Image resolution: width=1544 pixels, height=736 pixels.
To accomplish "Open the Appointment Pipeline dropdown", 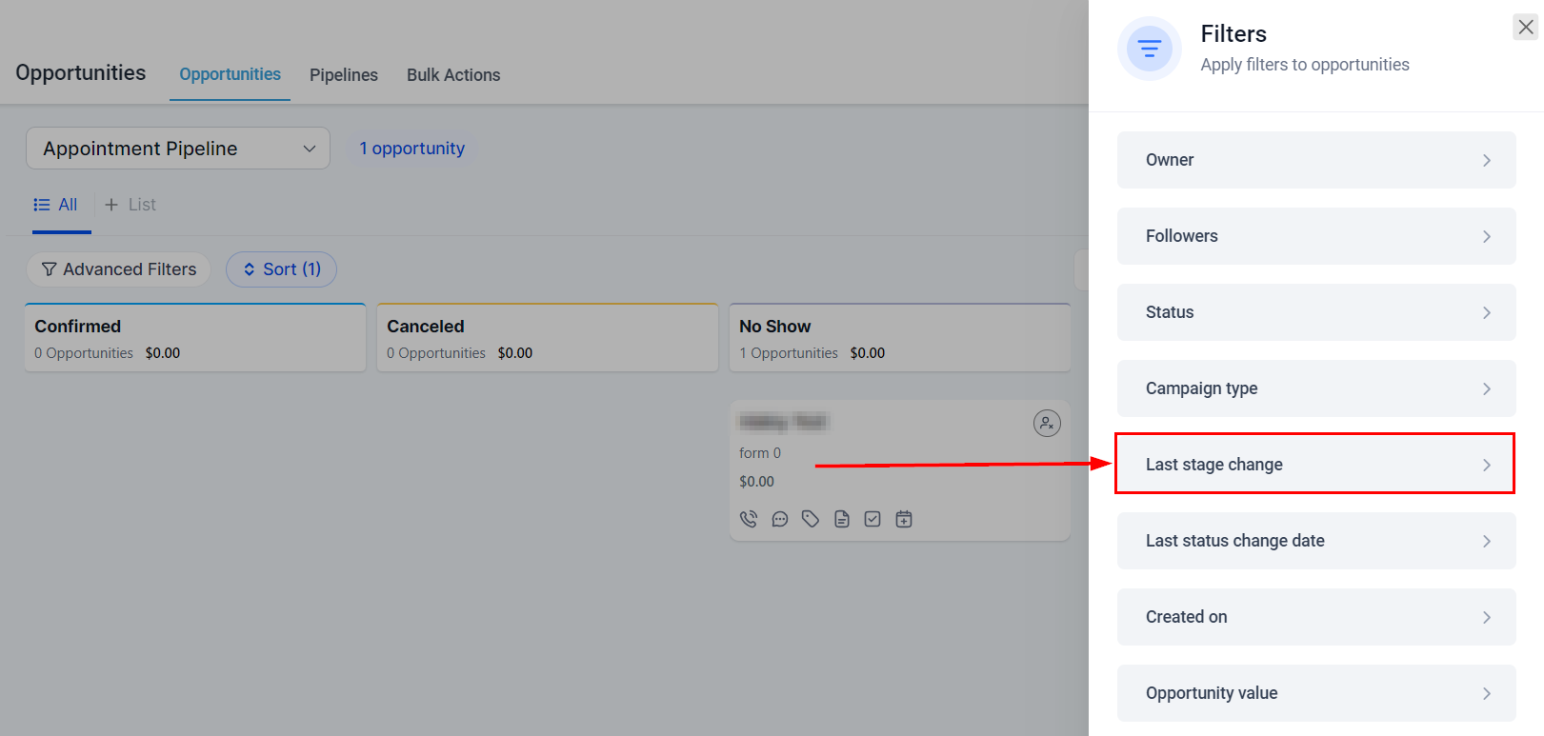I will (x=178, y=149).
